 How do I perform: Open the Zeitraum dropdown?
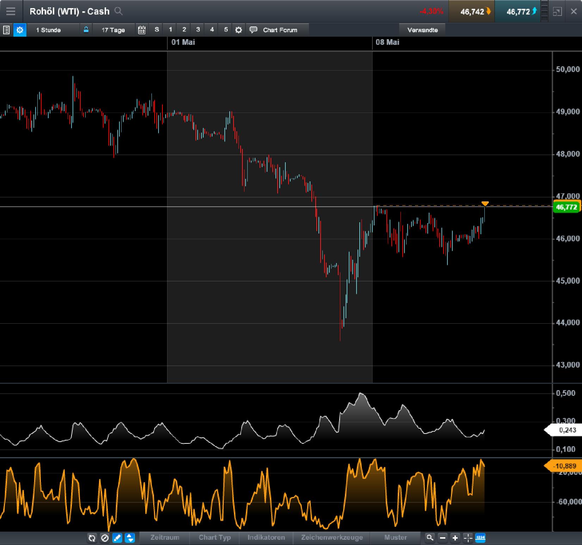pos(164,538)
